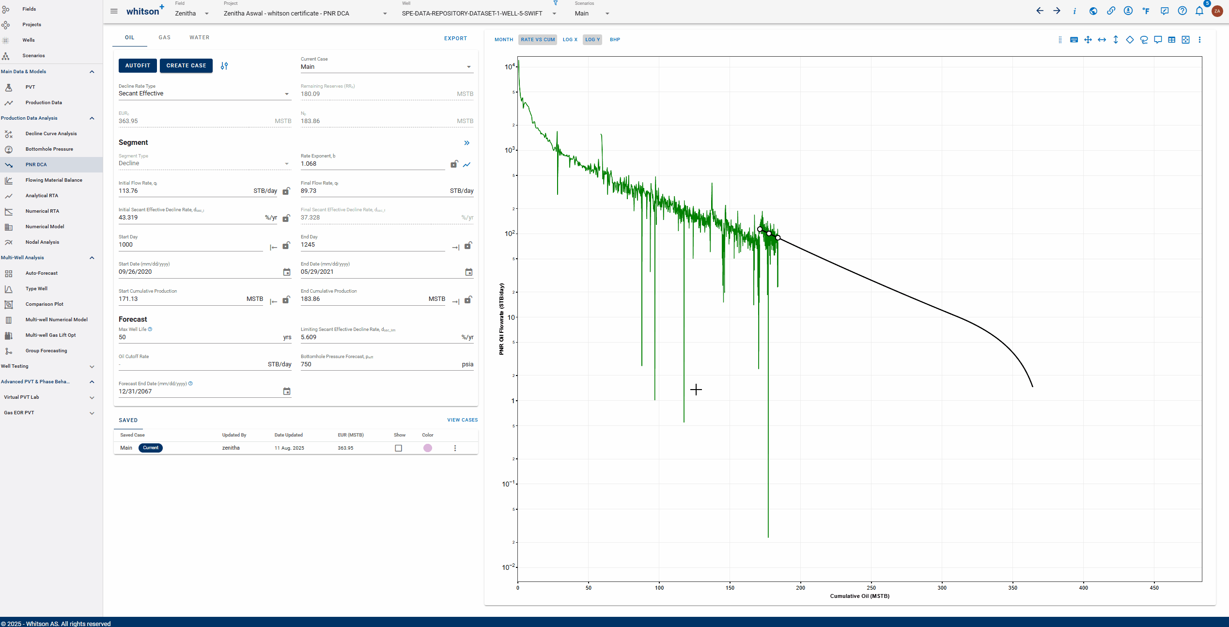Click the EXPORT link
Viewport: 1229px width, 627px height.
(x=456, y=39)
